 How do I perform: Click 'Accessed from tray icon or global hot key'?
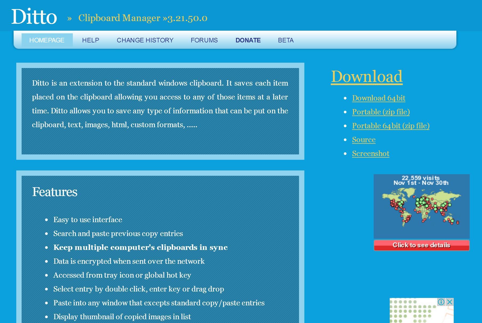point(122,275)
